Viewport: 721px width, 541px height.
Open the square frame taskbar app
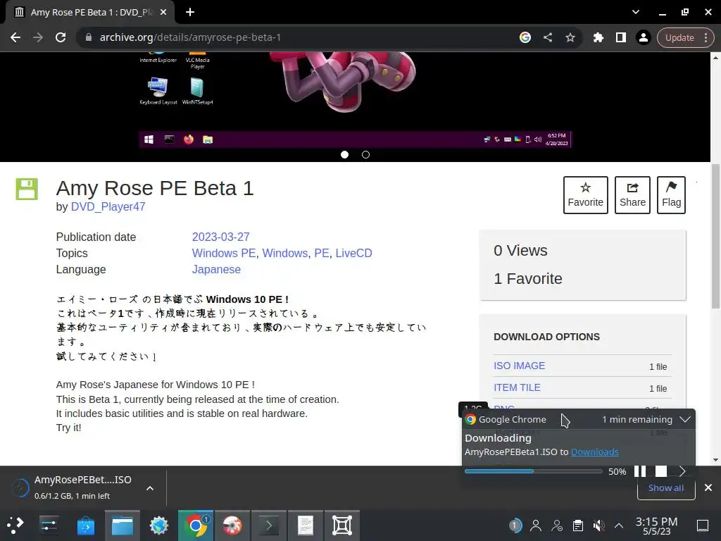[x=342, y=525]
